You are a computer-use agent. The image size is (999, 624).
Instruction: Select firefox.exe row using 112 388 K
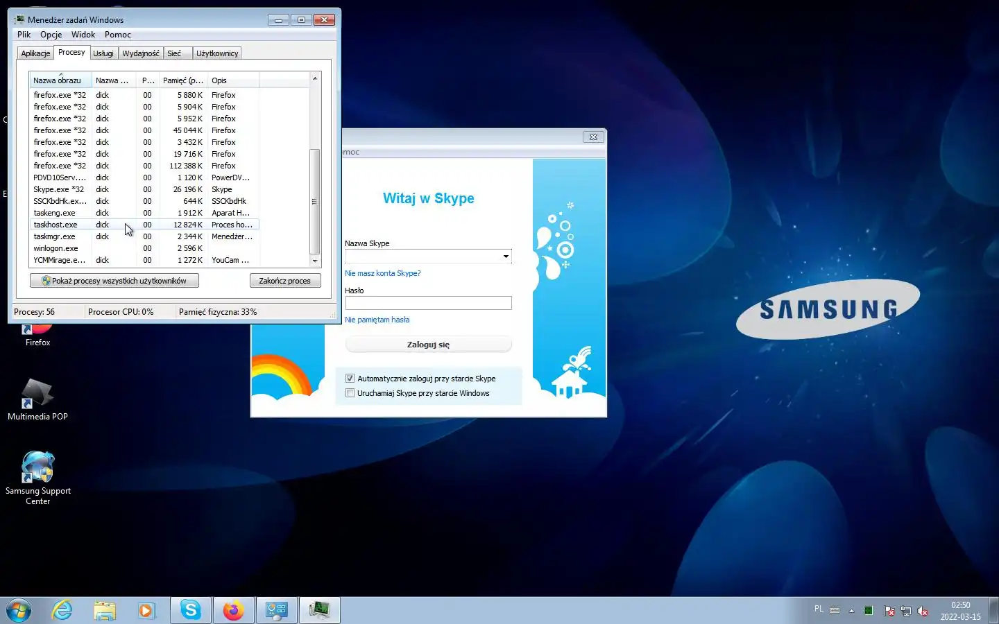pyautogui.click(x=144, y=166)
